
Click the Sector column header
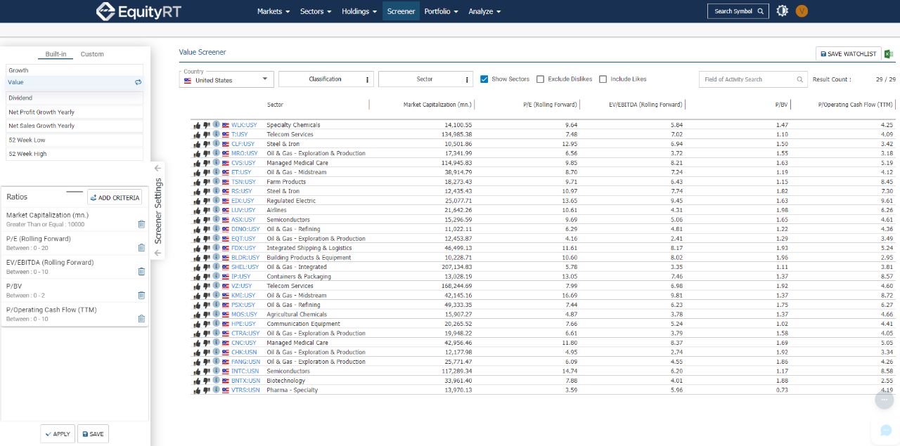click(275, 105)
